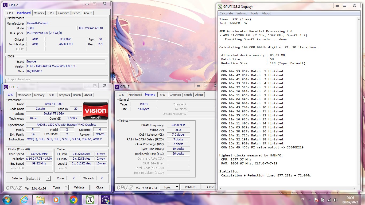This screenshot has width=365, height=205.
Task: Open the Action Center flag in system tray
Action: (x=316, y=200)
